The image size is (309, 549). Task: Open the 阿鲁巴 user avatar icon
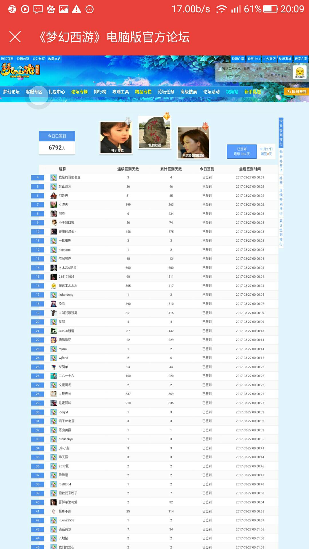[54, 196]
